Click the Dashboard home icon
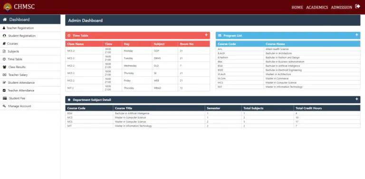Viewport: 365px width, 179px height. 5,20
